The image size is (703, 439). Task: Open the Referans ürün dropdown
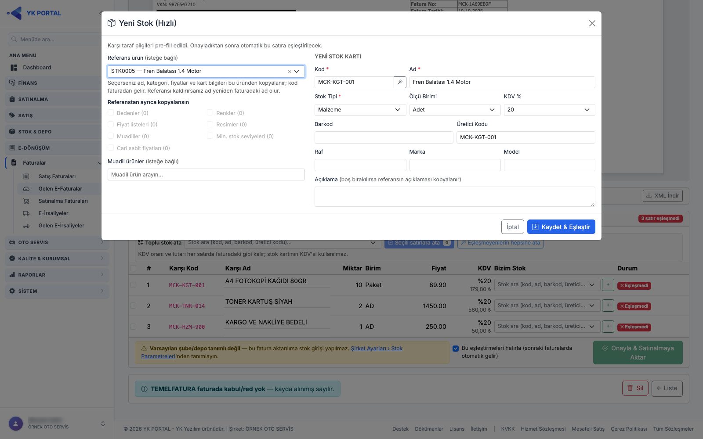click(206, 71)
